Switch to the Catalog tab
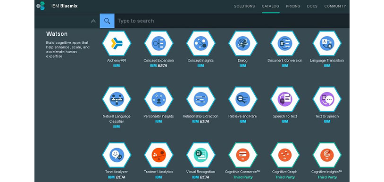Screen dimensions: 384x182 pos(271,6)
